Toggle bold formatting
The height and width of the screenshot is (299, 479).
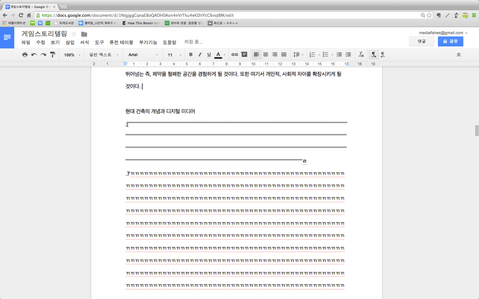191,55
